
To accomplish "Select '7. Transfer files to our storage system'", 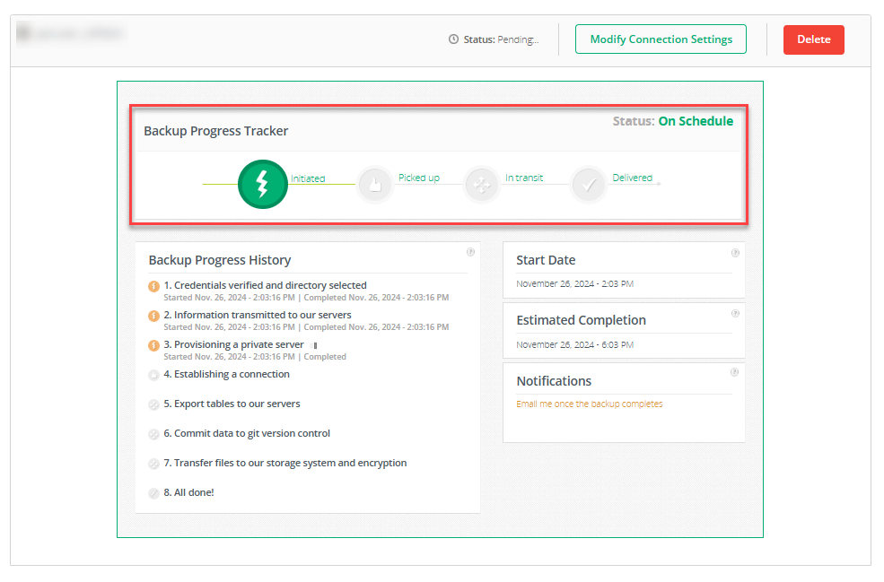I will tap(284, 463).
